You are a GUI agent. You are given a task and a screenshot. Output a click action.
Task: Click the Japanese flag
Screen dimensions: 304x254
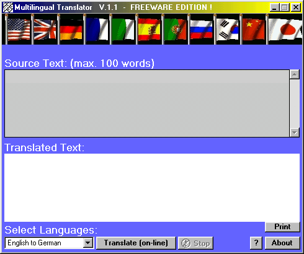coord(285,29)
